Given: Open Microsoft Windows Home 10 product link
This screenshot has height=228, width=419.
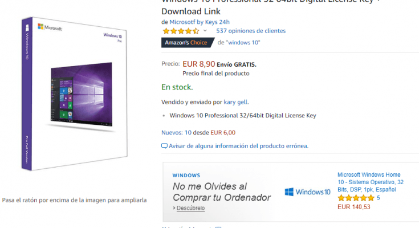Looking at the screenshot, I should pyautogui.click(x=371, y=182).
